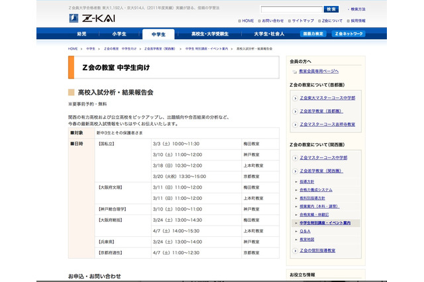Open the 授業案内（本科・講習） link
The height and width of the screenshot is (282, 424).
click(x=319, y=207)
